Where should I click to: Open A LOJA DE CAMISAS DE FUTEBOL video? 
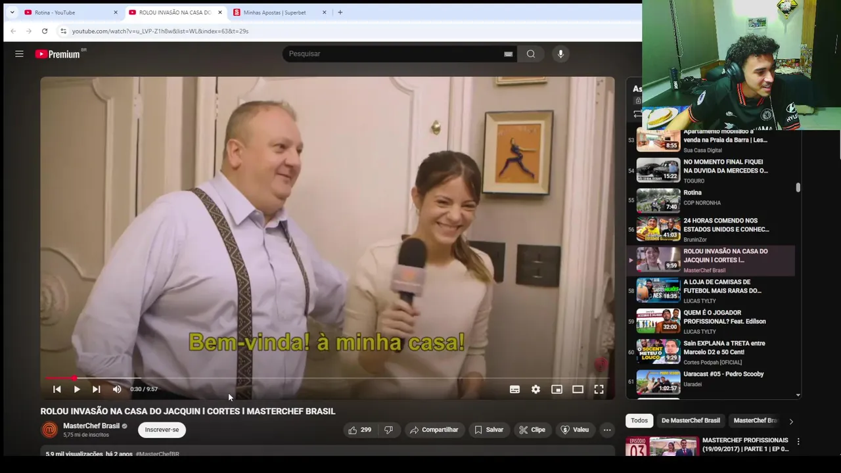coord(712,291)
